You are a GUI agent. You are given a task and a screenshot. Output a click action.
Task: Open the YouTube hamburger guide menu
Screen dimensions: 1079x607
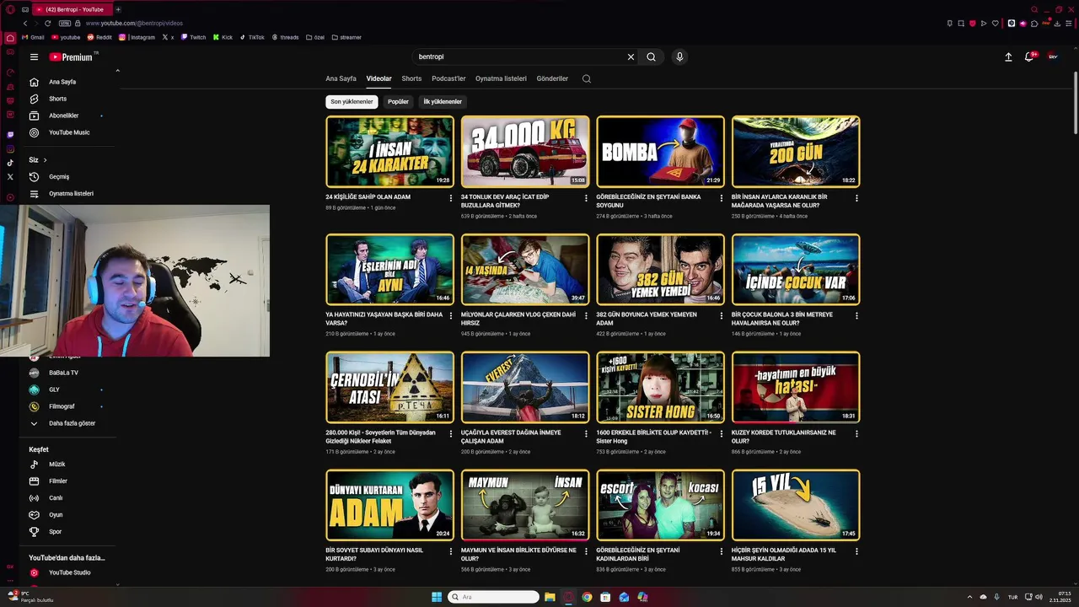coord(34,57)
